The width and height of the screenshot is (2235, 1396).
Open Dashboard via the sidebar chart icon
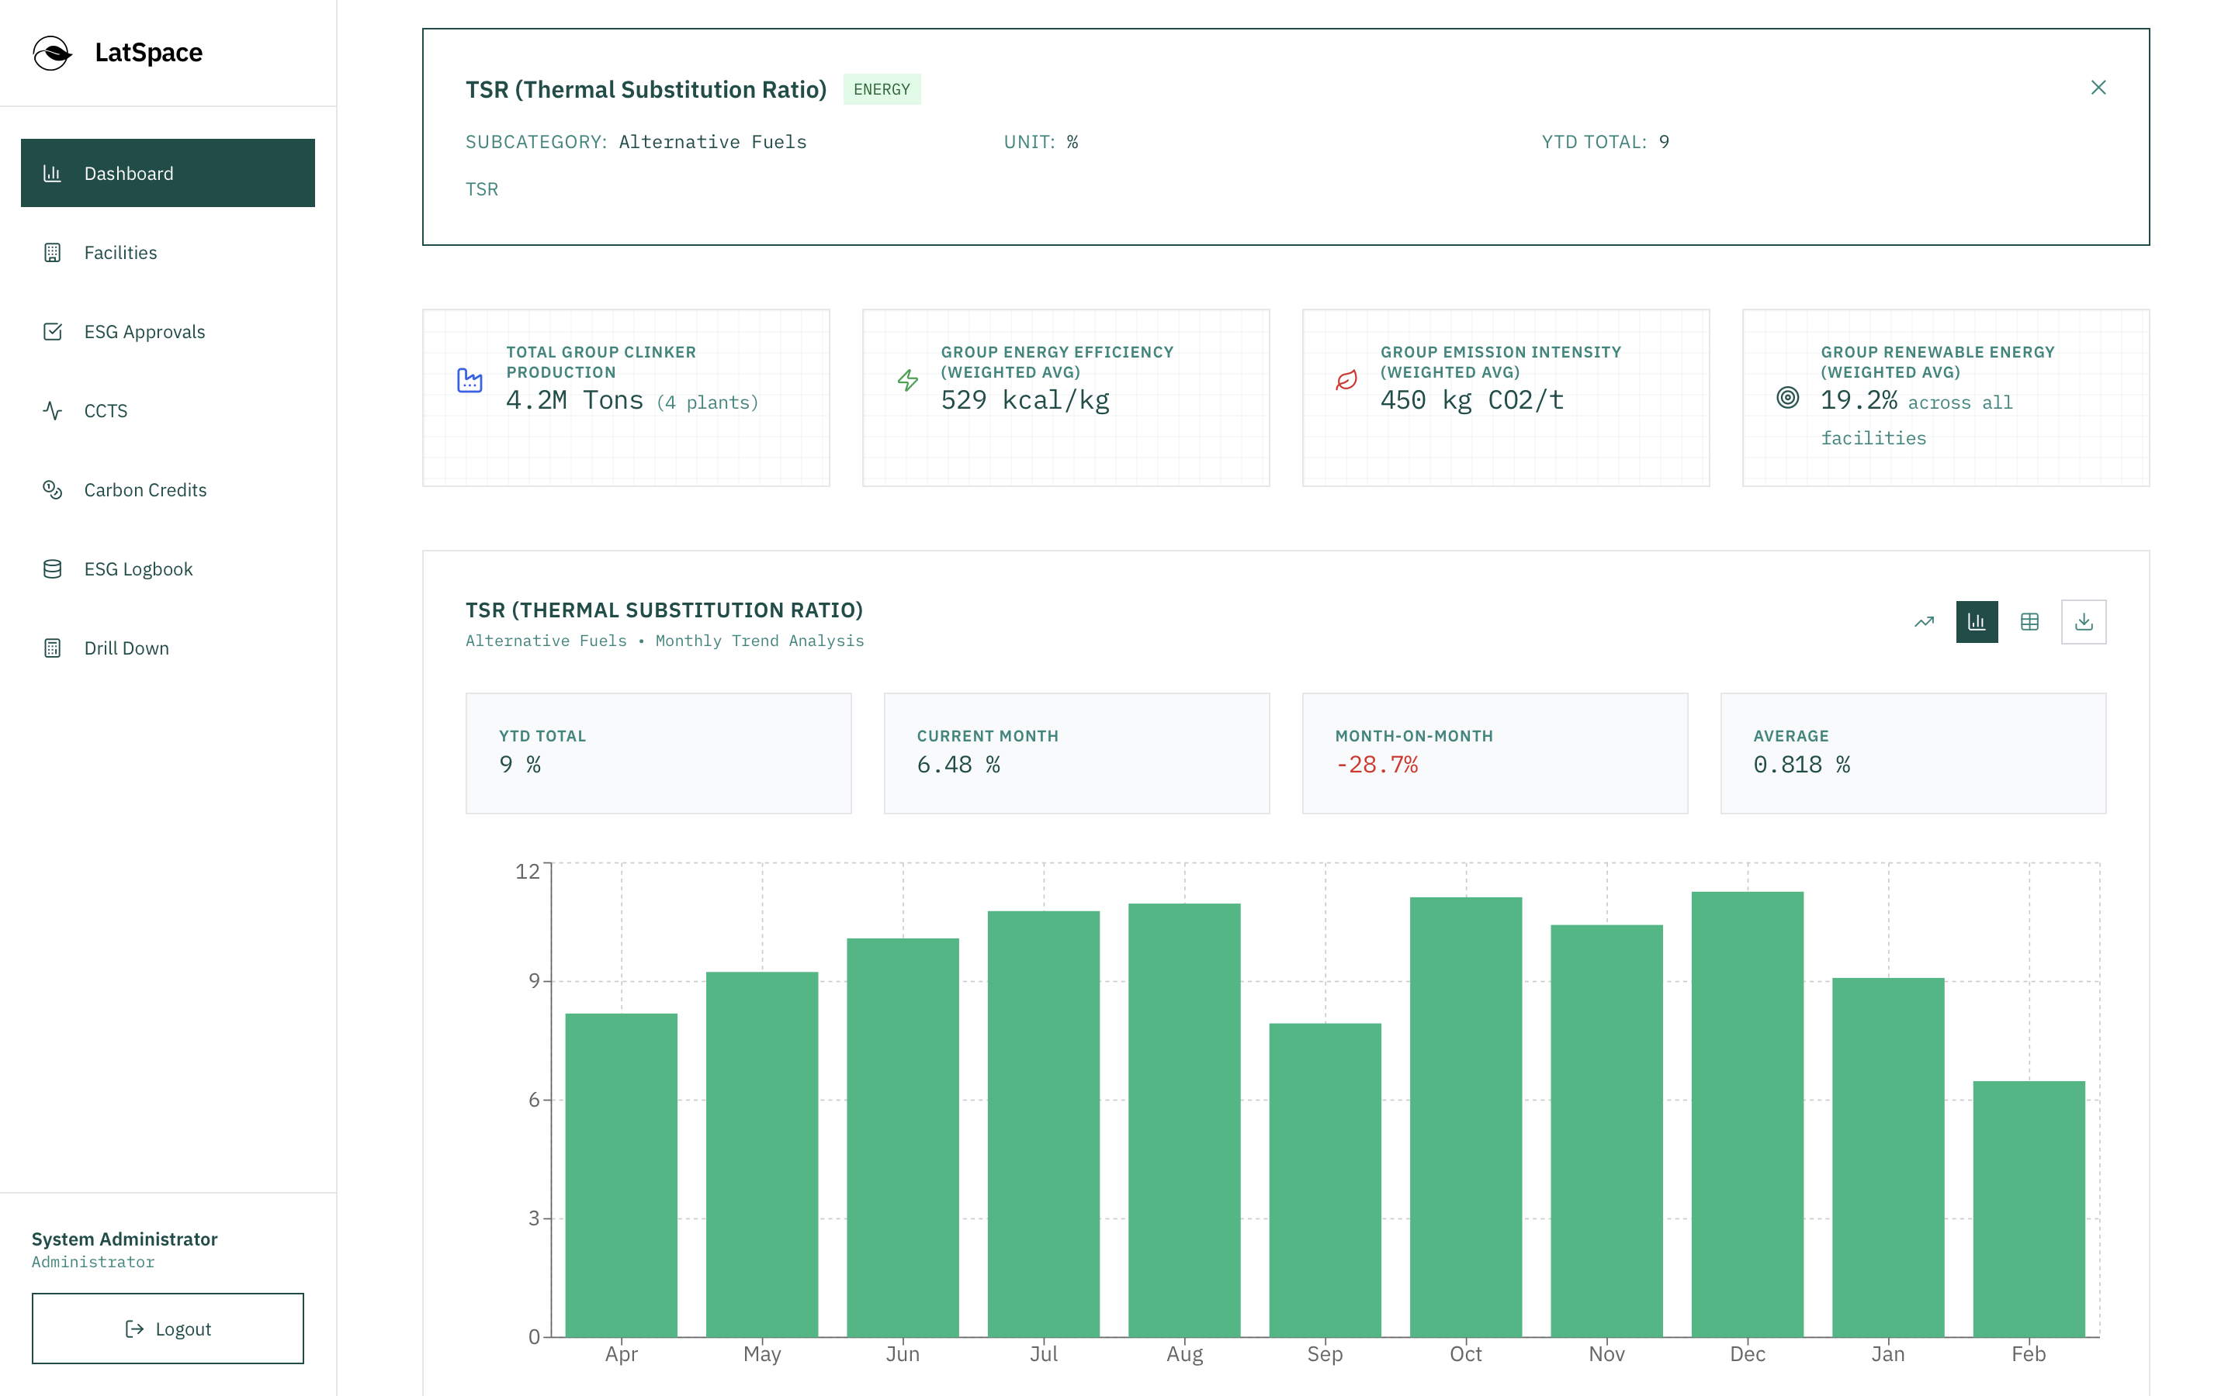[x=53, y=173]
